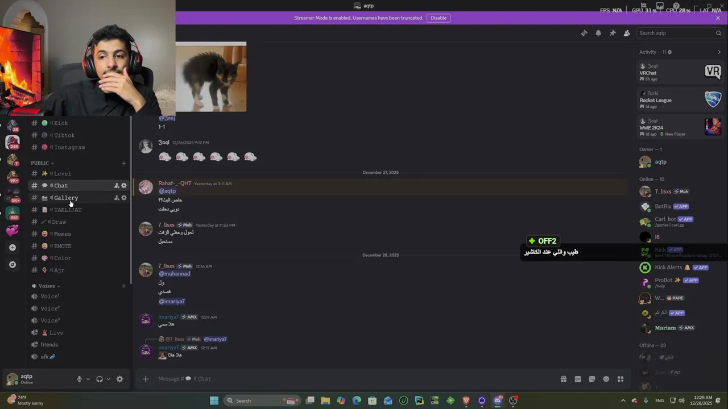This screenshot has width=728, height=409.
Task: Join the Live voice channel
Action: click(x=79, y=333)
